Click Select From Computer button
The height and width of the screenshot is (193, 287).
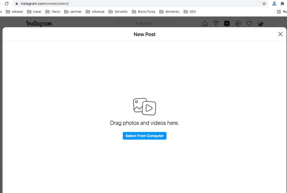(145, 136)
